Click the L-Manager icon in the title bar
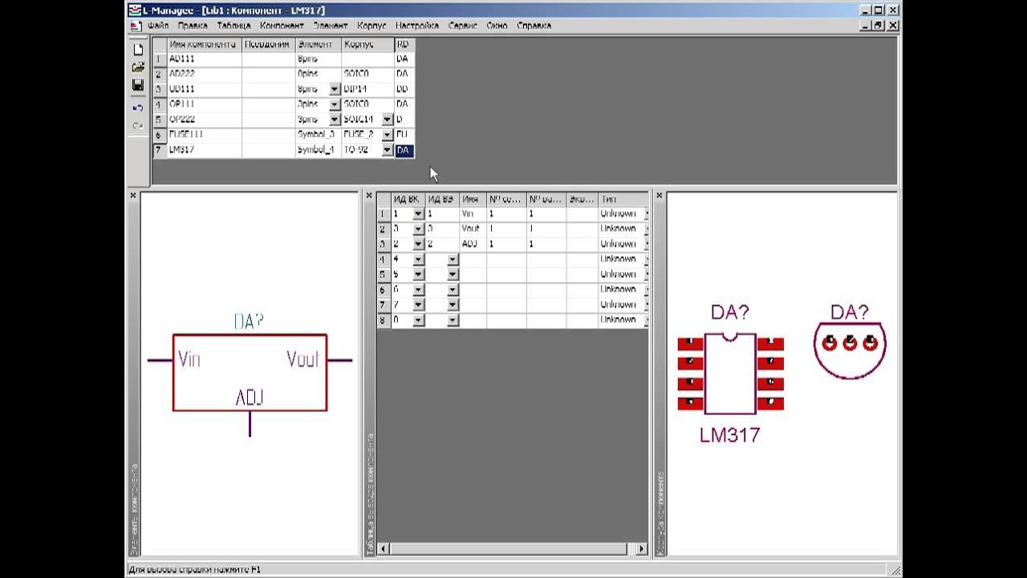 [x=135, y=10]
